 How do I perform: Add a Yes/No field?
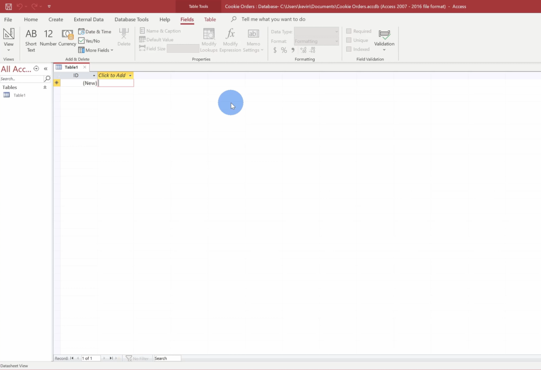tap(89, 41)
